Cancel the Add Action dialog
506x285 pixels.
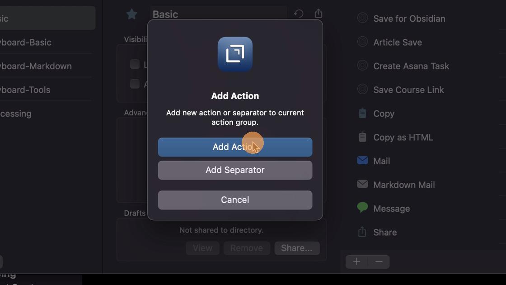point(235,200)
